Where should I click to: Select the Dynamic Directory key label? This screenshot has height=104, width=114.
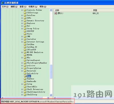coord(36,21)
